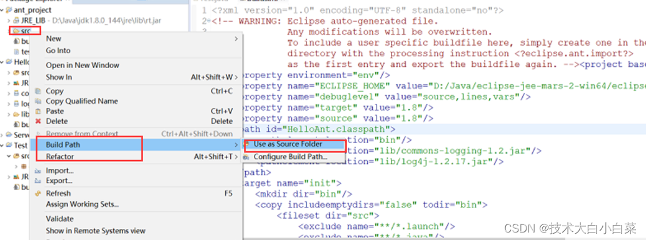The image size is (646, 240).
Task: Expand the JRE_LIB library node
Action: coord(9,20)
